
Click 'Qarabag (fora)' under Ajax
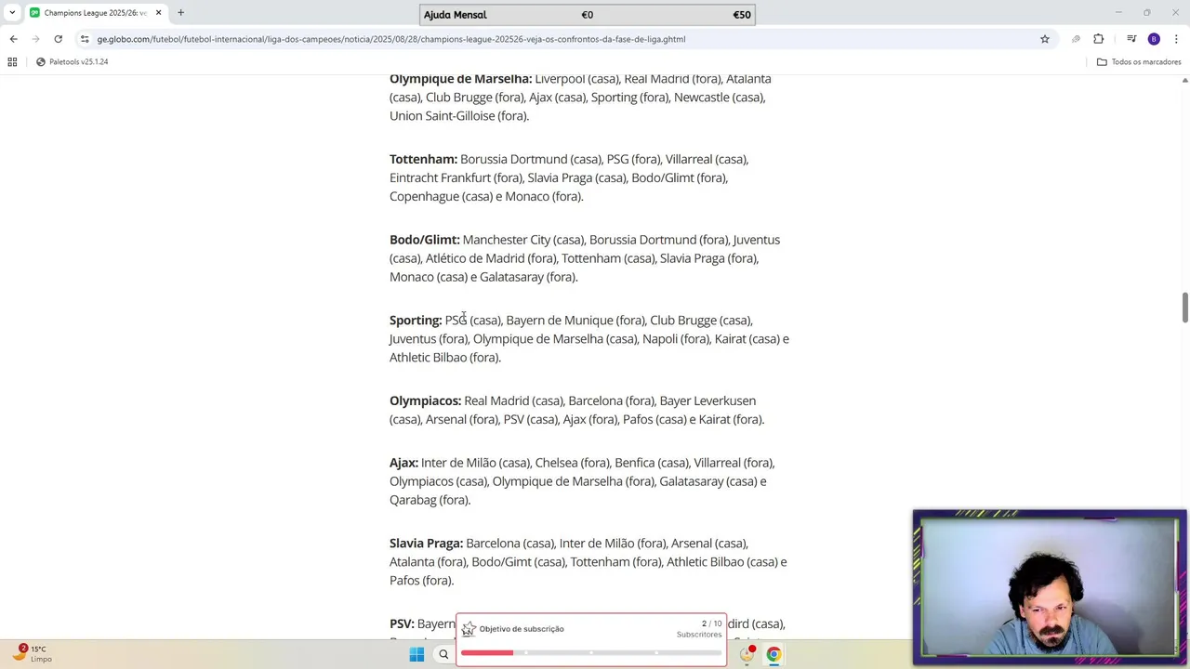click(430, 500)
